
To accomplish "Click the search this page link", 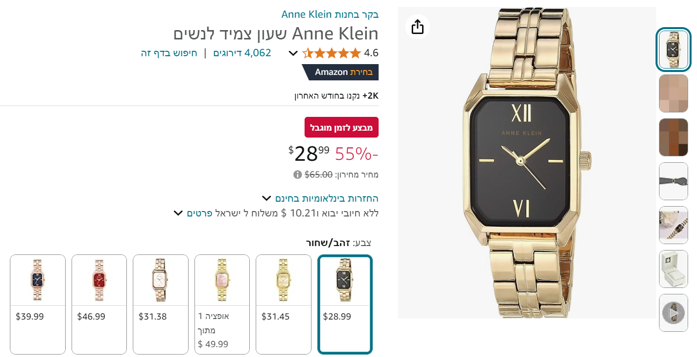I will pyautogui.click(x=169, y=53).
